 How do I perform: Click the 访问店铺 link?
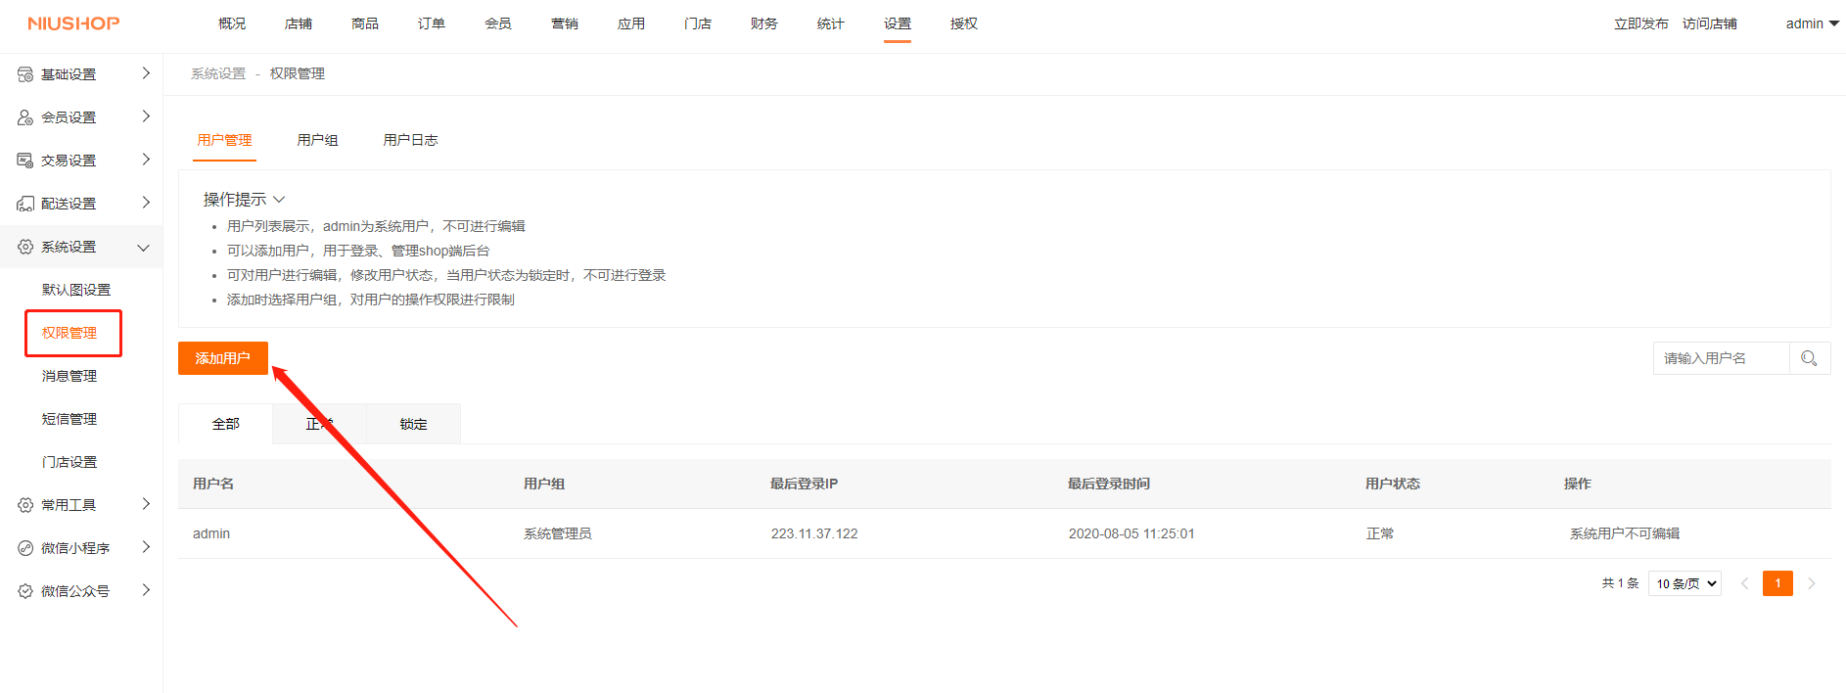1710,23
